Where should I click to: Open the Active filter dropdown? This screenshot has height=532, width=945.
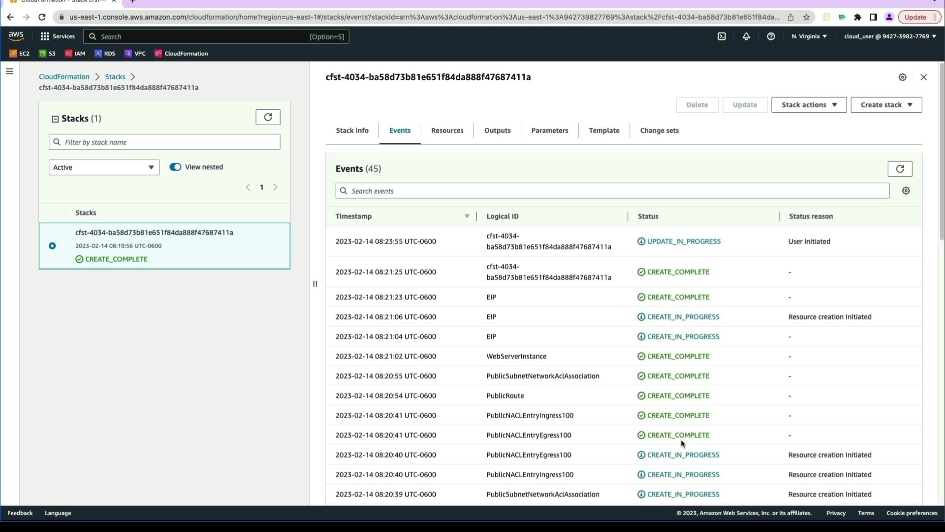tap(104, 167)
